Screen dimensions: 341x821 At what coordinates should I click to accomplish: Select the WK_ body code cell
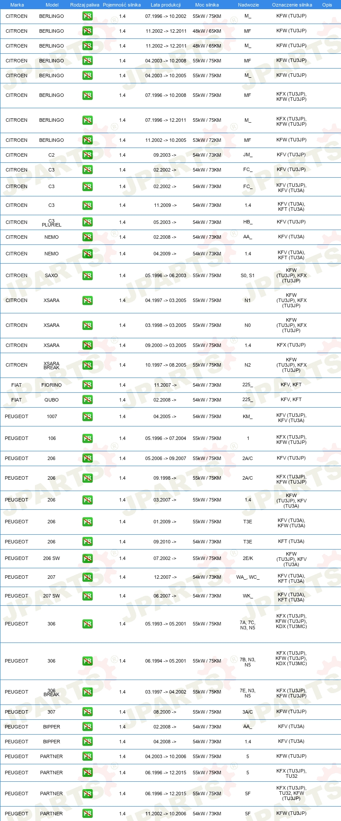248,596
